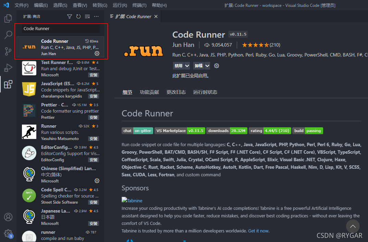Open the Accounts icon in activity bar
Image resolution: width=368 pixels, height=242 pixels.
(8, 217)
